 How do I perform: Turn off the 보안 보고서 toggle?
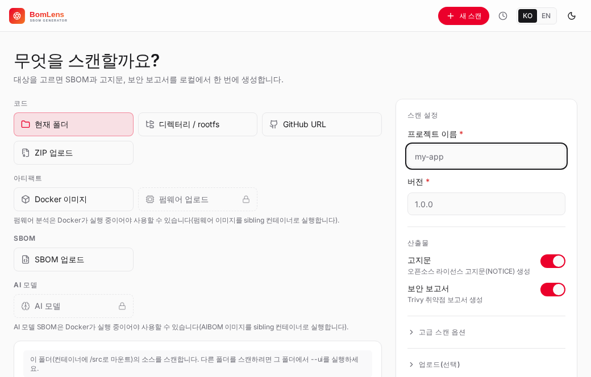[x=552, y=290]
